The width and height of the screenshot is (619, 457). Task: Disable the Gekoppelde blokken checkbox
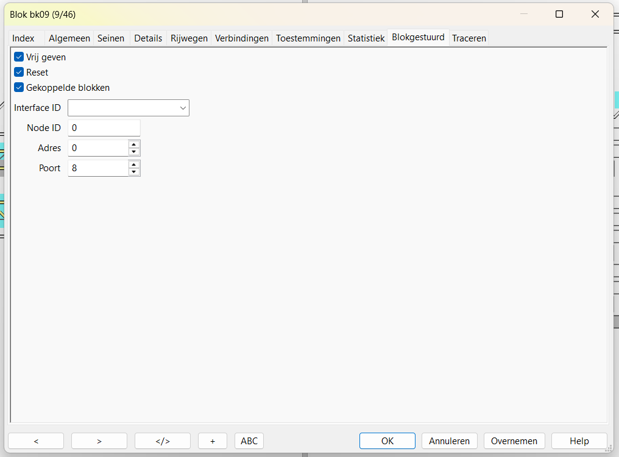[19, 87]
